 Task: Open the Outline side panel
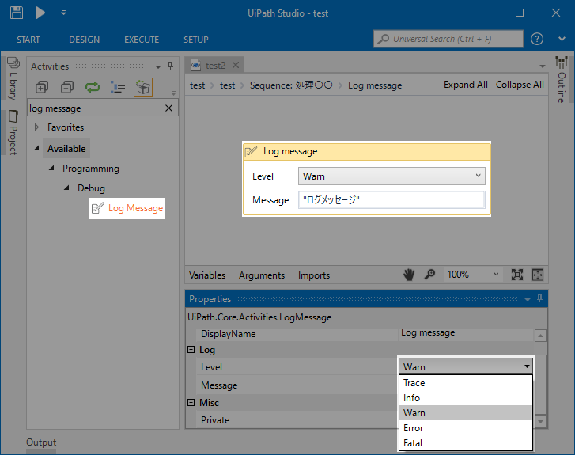click(x=561, y=80)
